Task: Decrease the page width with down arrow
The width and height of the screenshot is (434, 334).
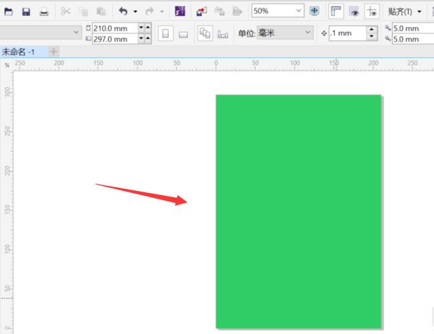Action: (x=141, y=27)
